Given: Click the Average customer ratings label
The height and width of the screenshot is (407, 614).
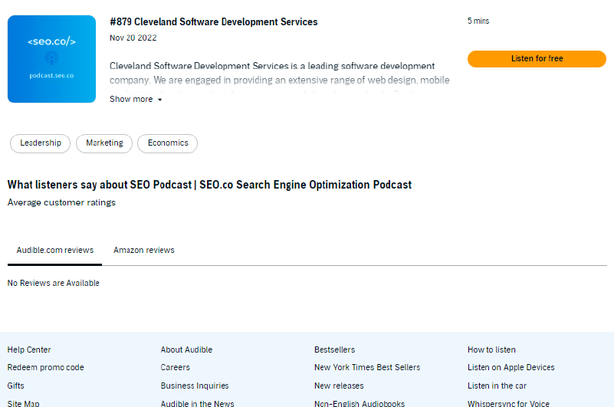Looking at the screenshot, I should point(61,202).
